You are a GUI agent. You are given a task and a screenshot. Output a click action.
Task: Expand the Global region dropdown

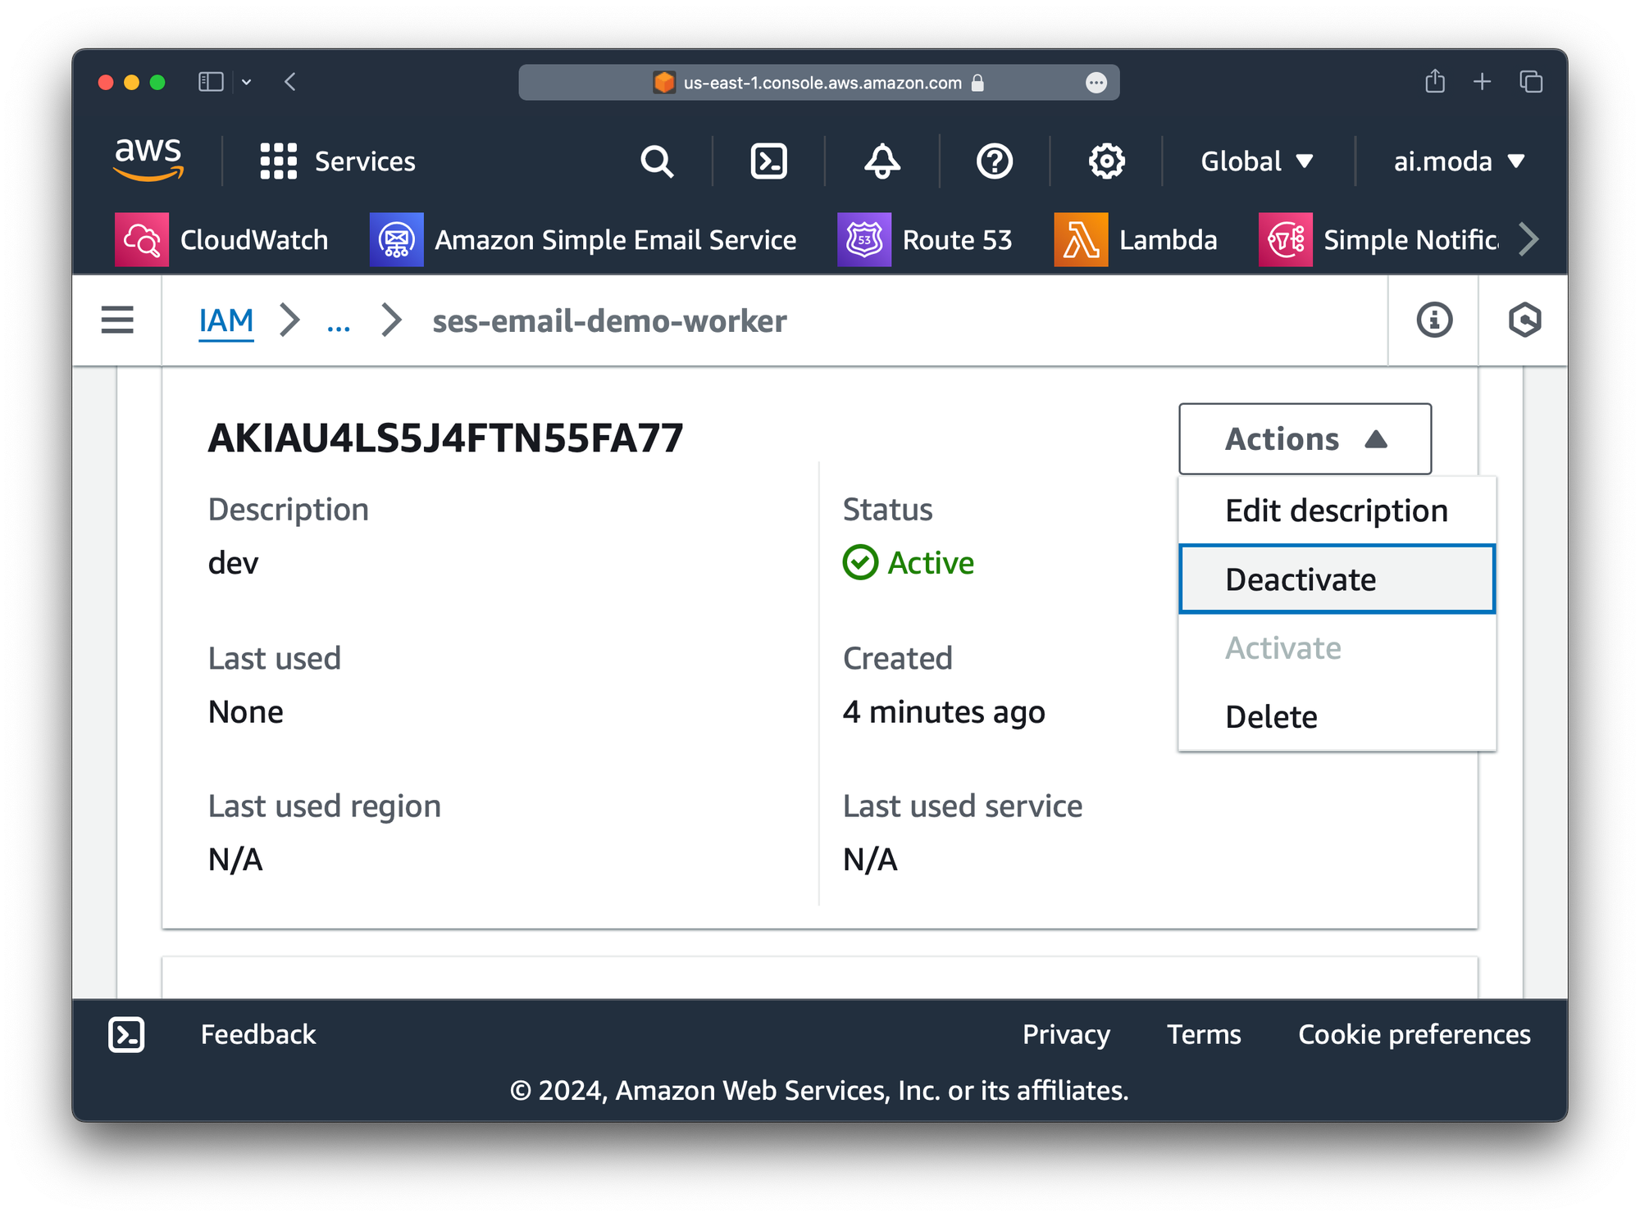(x=1256, y=161)
